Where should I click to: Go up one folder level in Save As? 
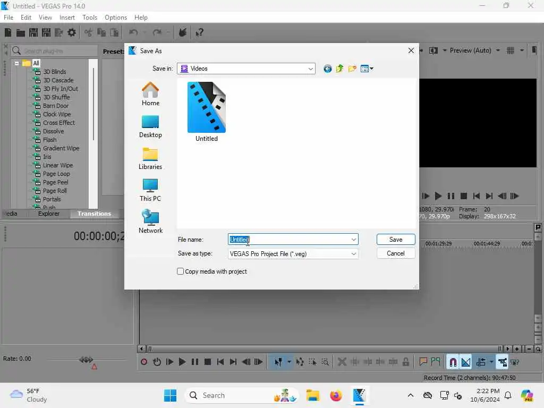click(x=339, y=69)
